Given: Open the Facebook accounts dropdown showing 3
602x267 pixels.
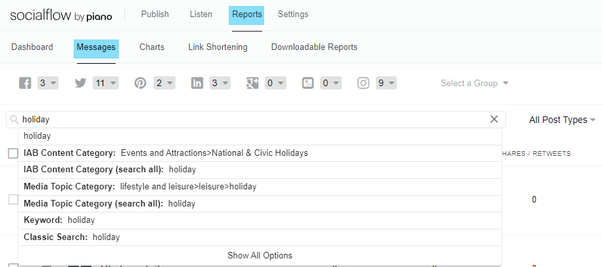Looking at the screenshot, I should pos(47,83).
